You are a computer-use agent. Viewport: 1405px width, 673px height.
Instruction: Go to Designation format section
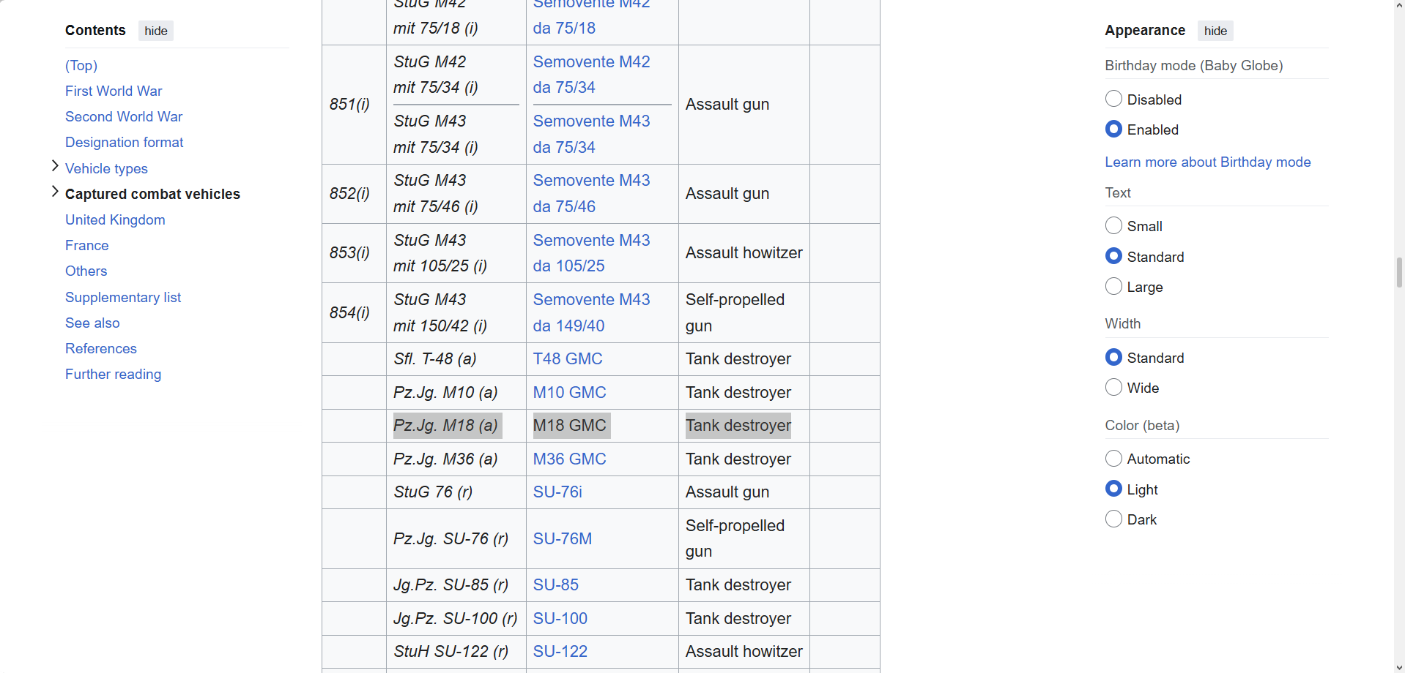click(x=124, y=142)
